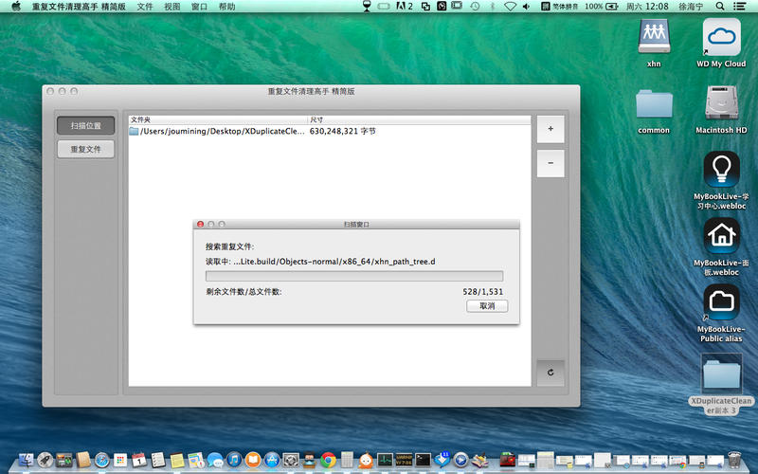
Task: Switch to the 重复文件 tab
Action: point(85,149)
